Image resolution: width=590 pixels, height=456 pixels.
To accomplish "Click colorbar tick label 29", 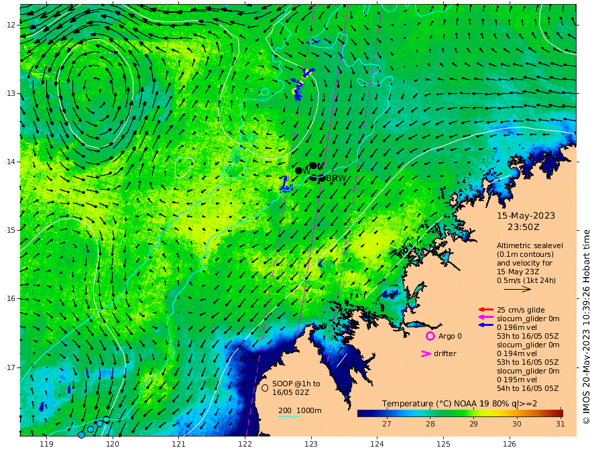I will pyautogui.click(x=473, y=424).
